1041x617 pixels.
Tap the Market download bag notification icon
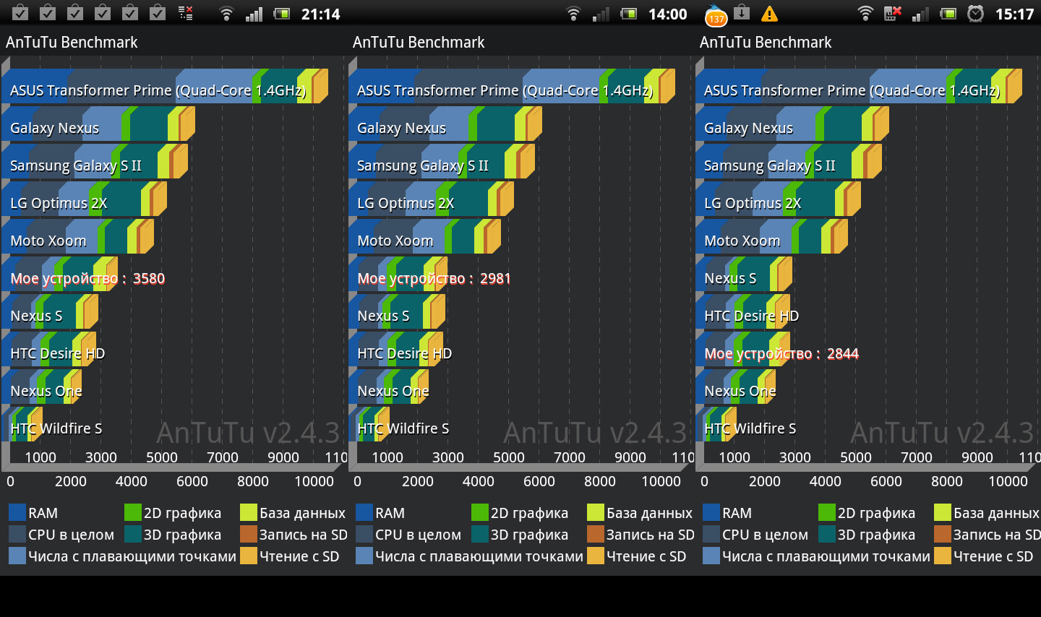pos(742,12)
